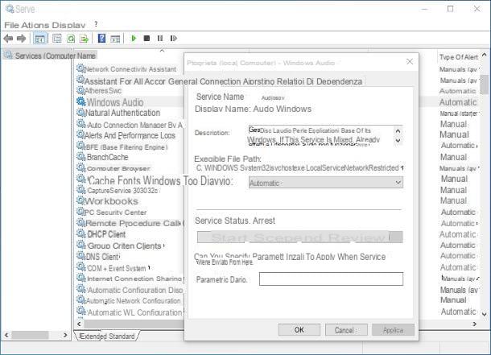The height and width of the screenshot is (355, 491).
Task: Click the gear icon beside Natural Authentication
Action: [x=80, y=112]
